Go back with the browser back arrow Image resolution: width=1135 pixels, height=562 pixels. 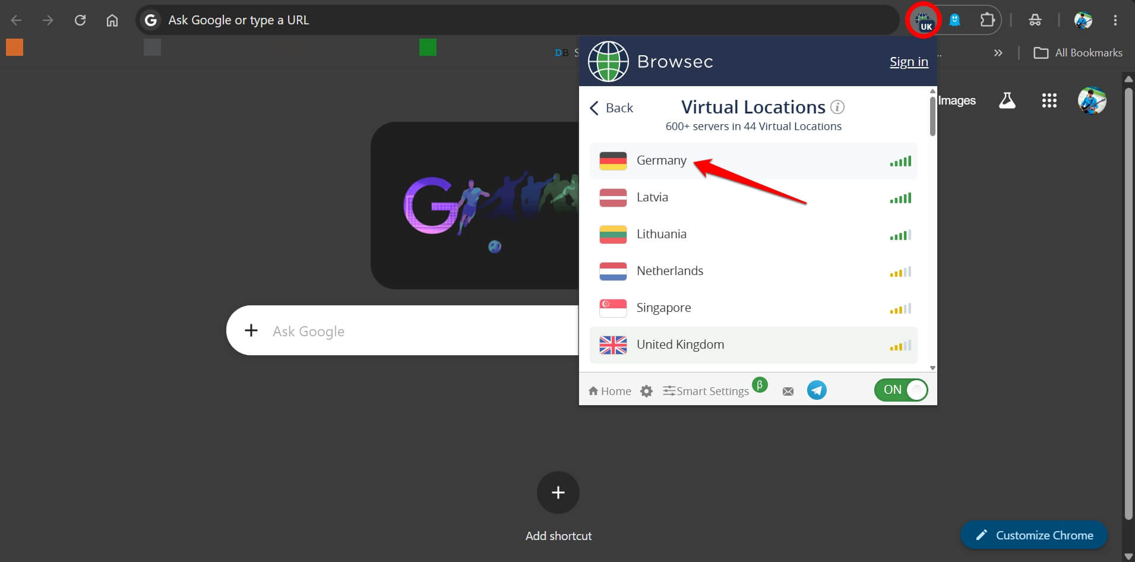point(17,20)
